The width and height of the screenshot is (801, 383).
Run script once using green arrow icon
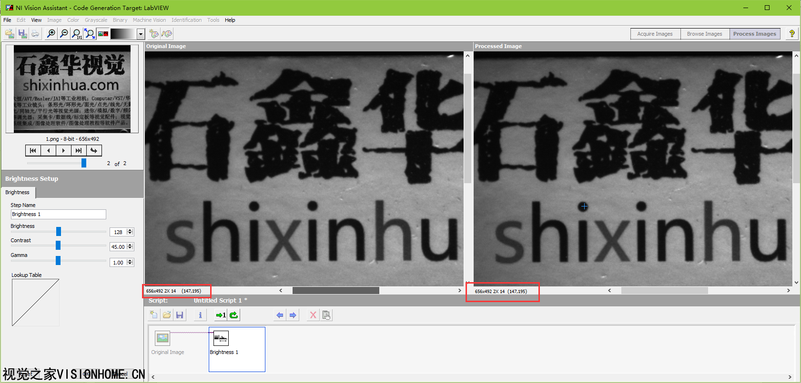pos(221,315)
